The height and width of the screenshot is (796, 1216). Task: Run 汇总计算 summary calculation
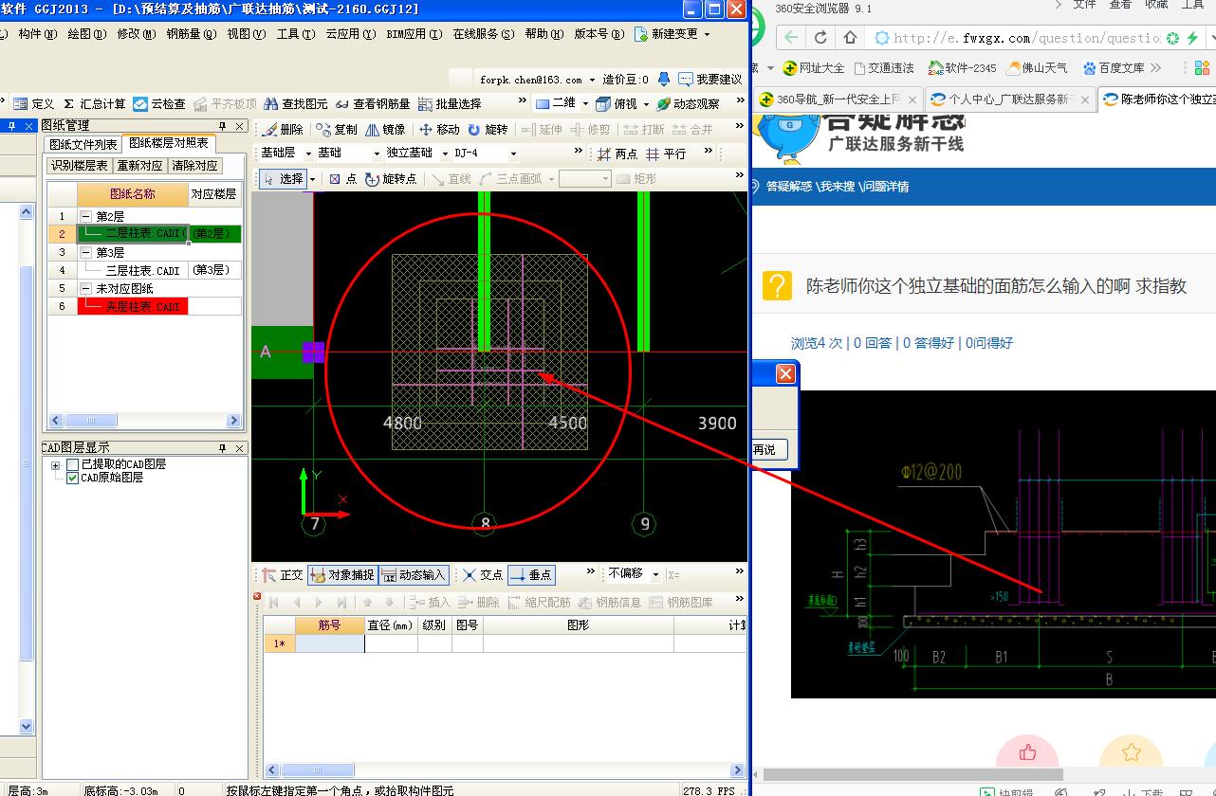point(95,104)
